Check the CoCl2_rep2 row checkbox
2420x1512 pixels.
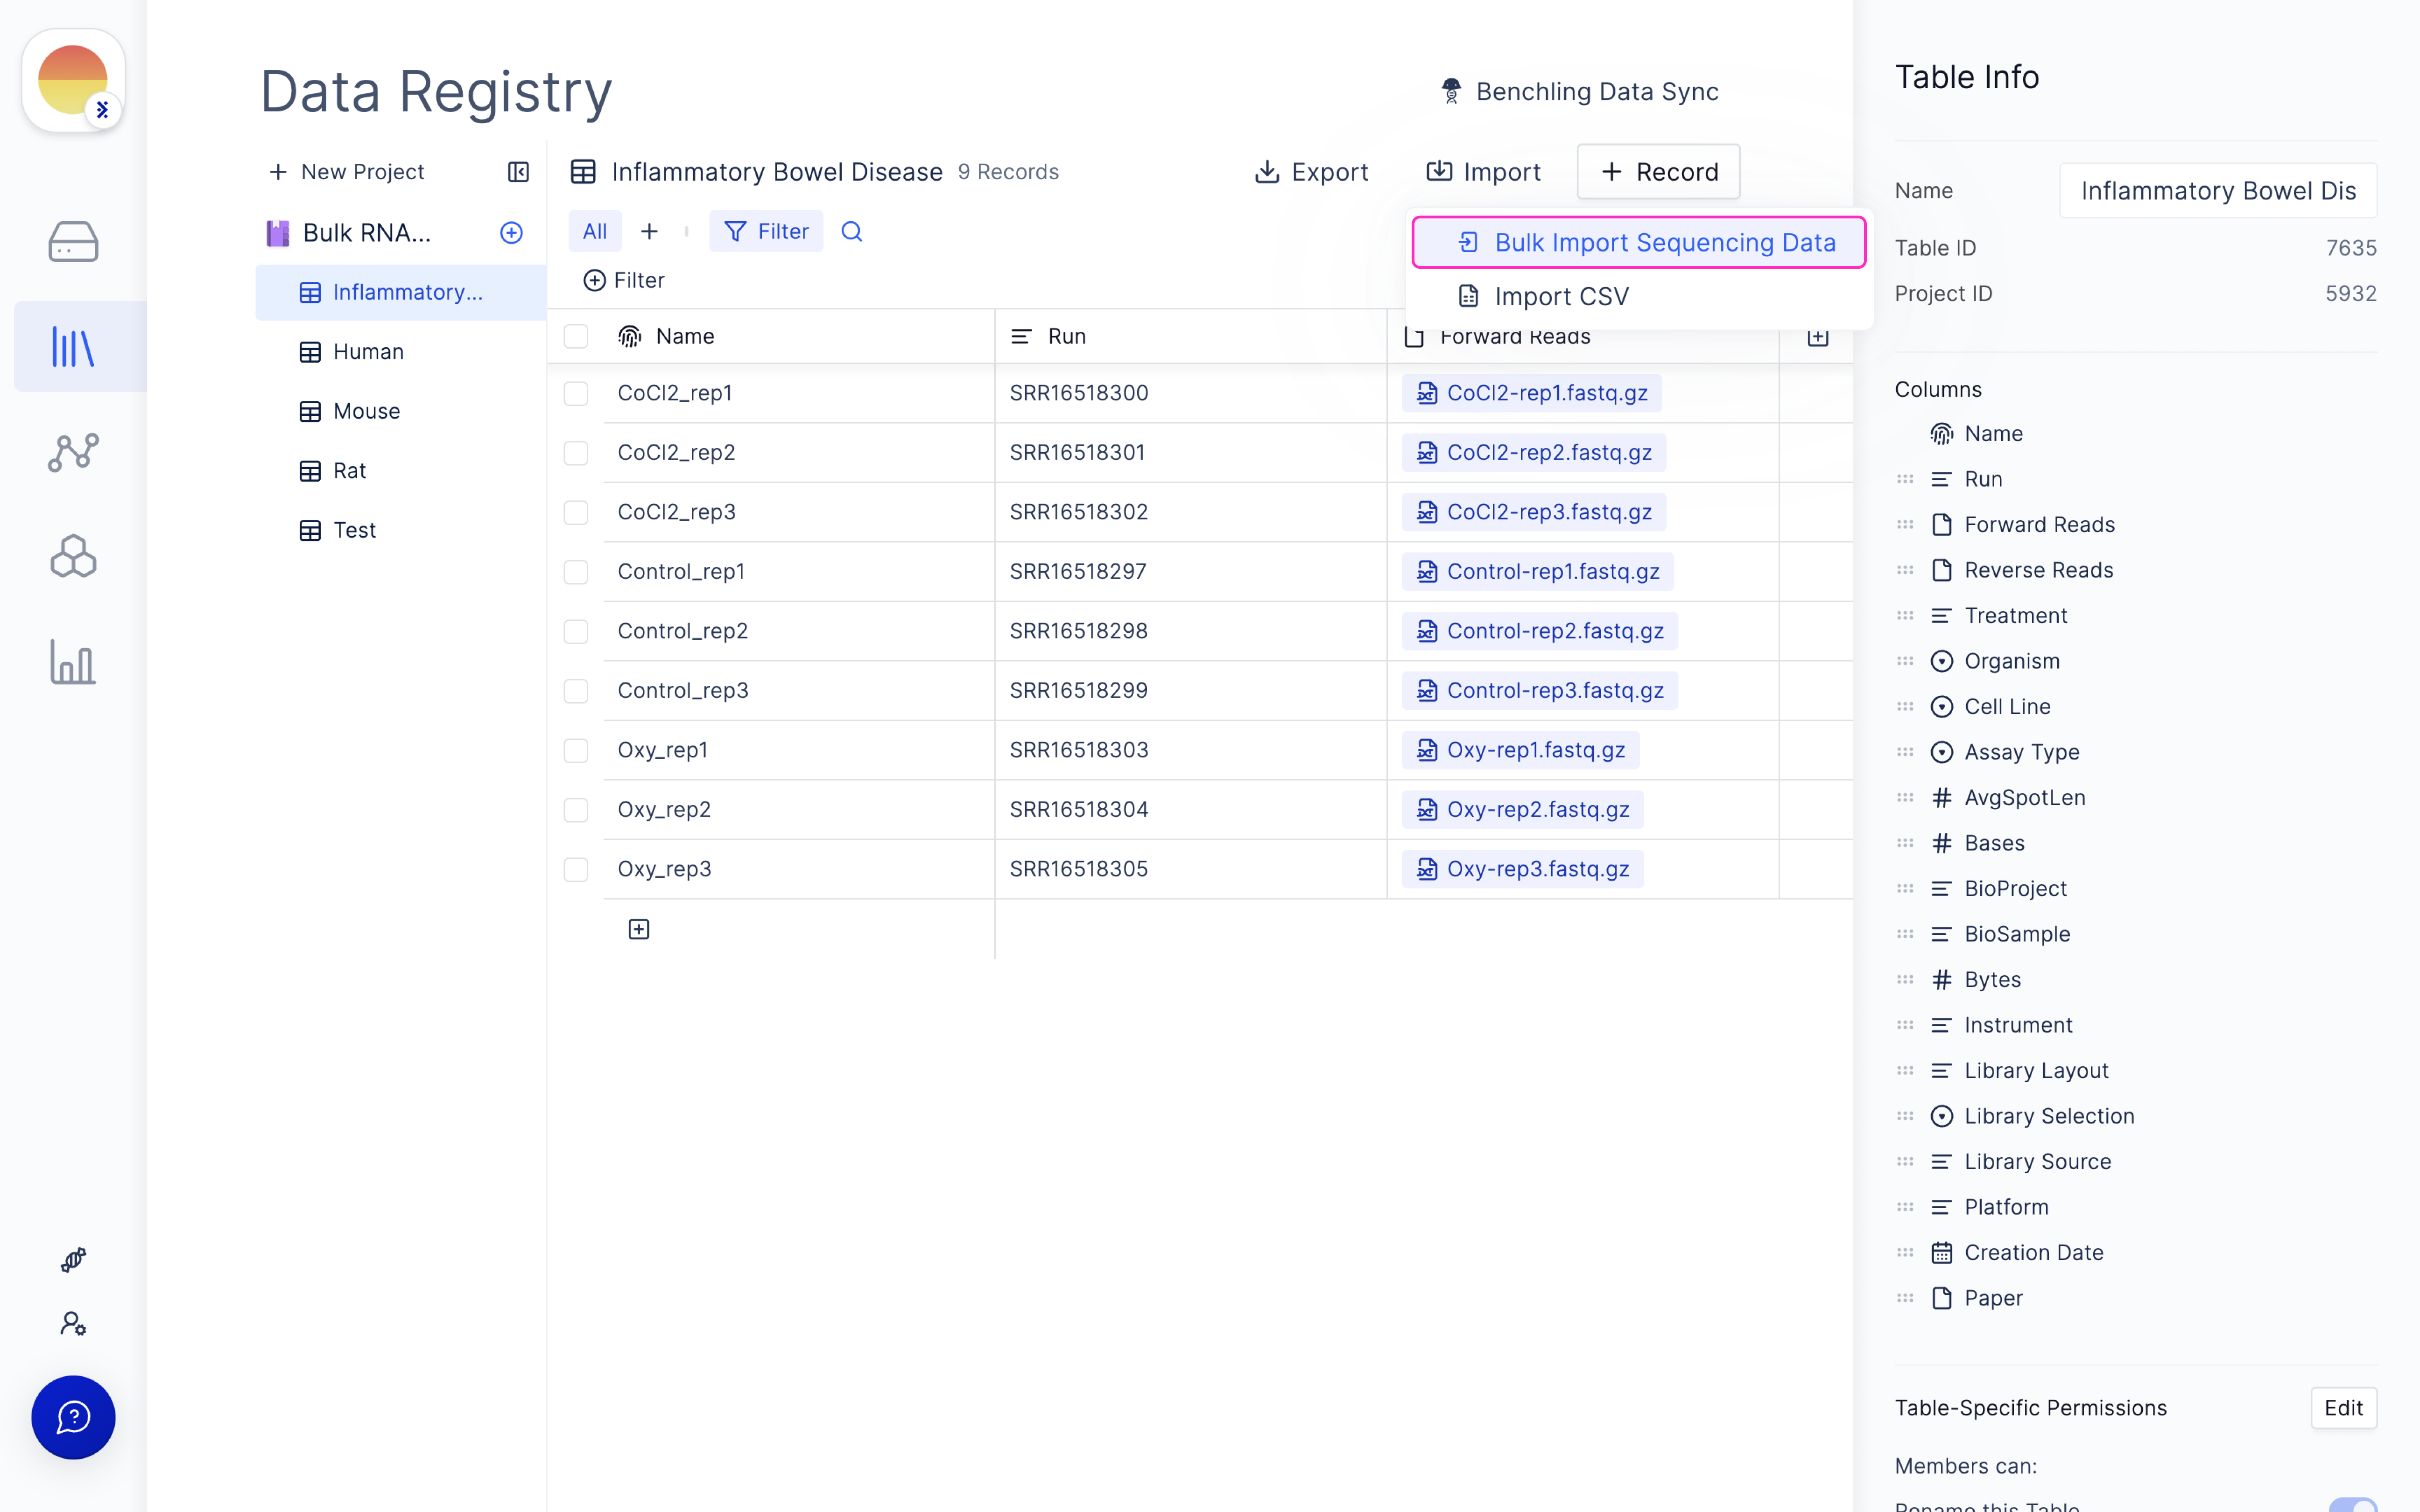576,453
